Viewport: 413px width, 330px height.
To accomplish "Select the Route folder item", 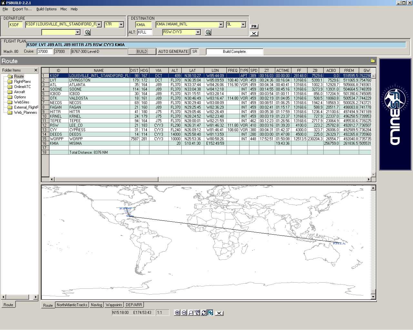I will tap(19, 76).
